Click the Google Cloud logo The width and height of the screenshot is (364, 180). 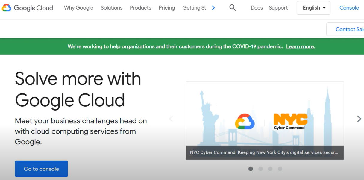click(x=27, y=8)
